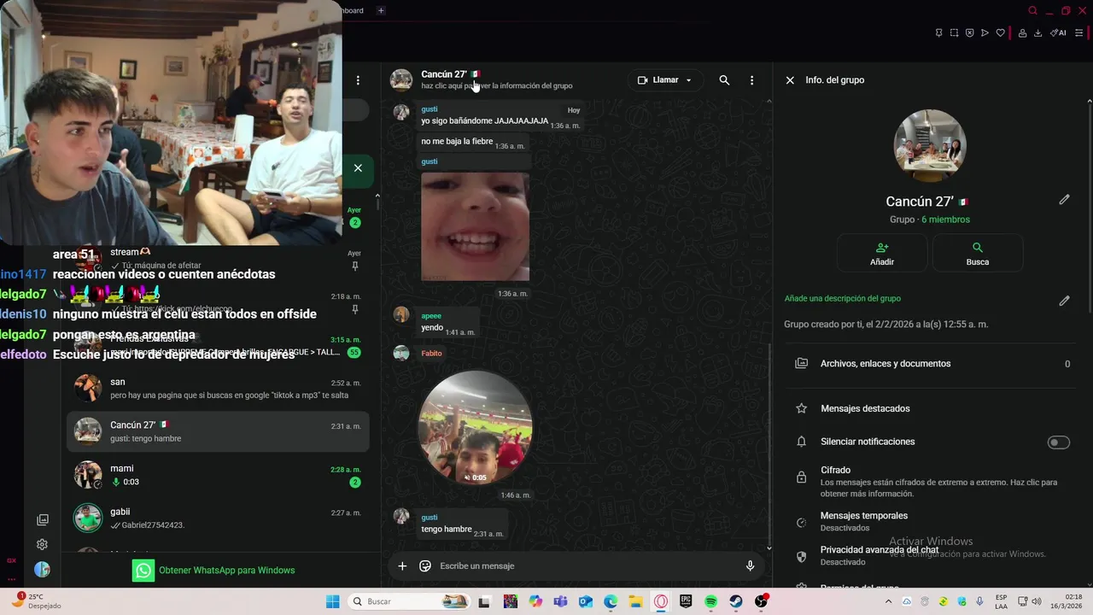The width and height of the screenshot is (1093, 615).
Task: Click Fabito sender name in chat
Action: click(x=431, y=353)
